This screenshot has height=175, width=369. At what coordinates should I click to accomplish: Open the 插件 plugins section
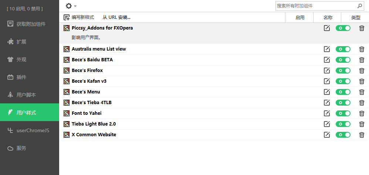30,77
